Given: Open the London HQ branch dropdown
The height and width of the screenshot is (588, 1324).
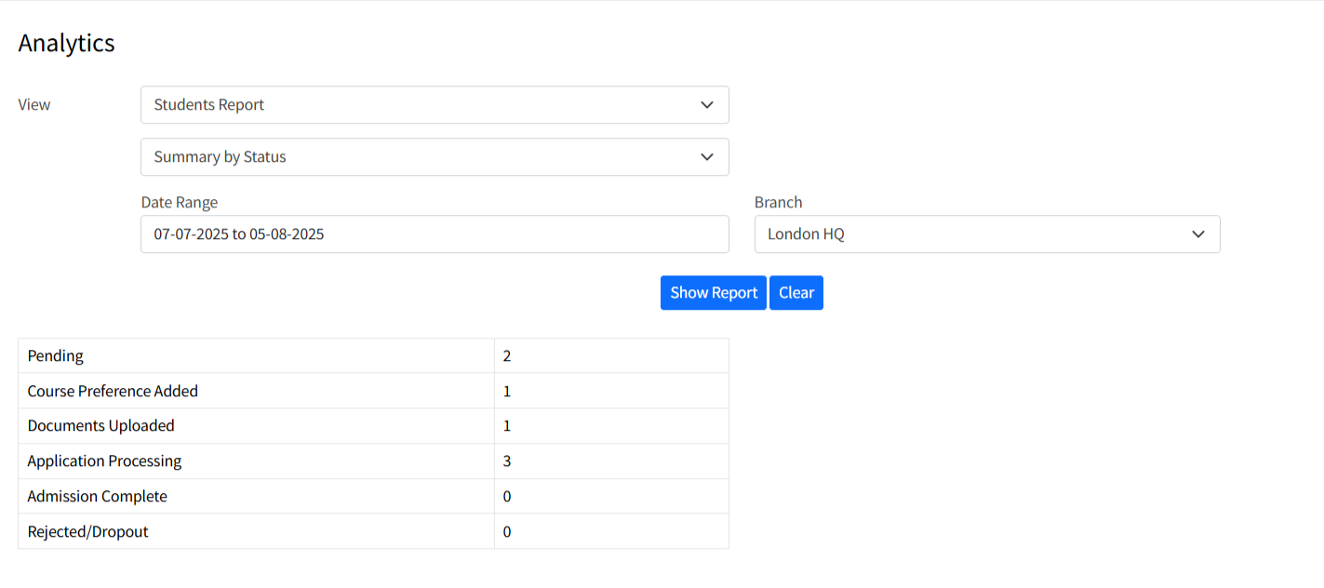Looking at the screenshot, I should click(x=986, y=234).
